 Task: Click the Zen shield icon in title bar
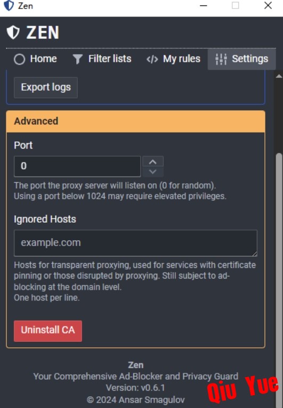pos(9,6)
